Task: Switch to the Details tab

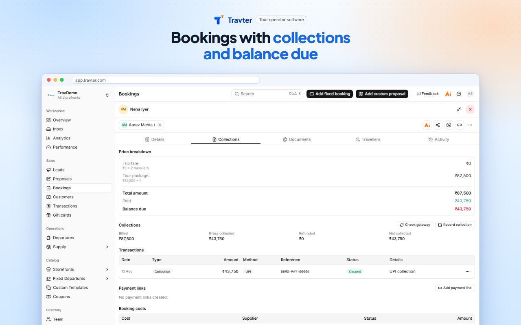Action: pyautogui.click(x=155, y=139)
